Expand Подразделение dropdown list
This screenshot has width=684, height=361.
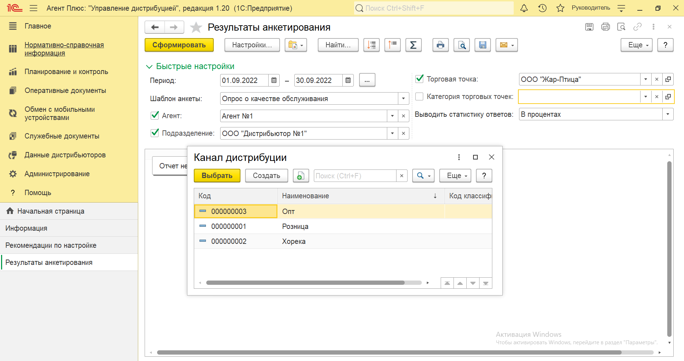click(x=392, y=133)
